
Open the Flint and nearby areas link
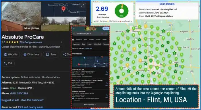point(31,107)
